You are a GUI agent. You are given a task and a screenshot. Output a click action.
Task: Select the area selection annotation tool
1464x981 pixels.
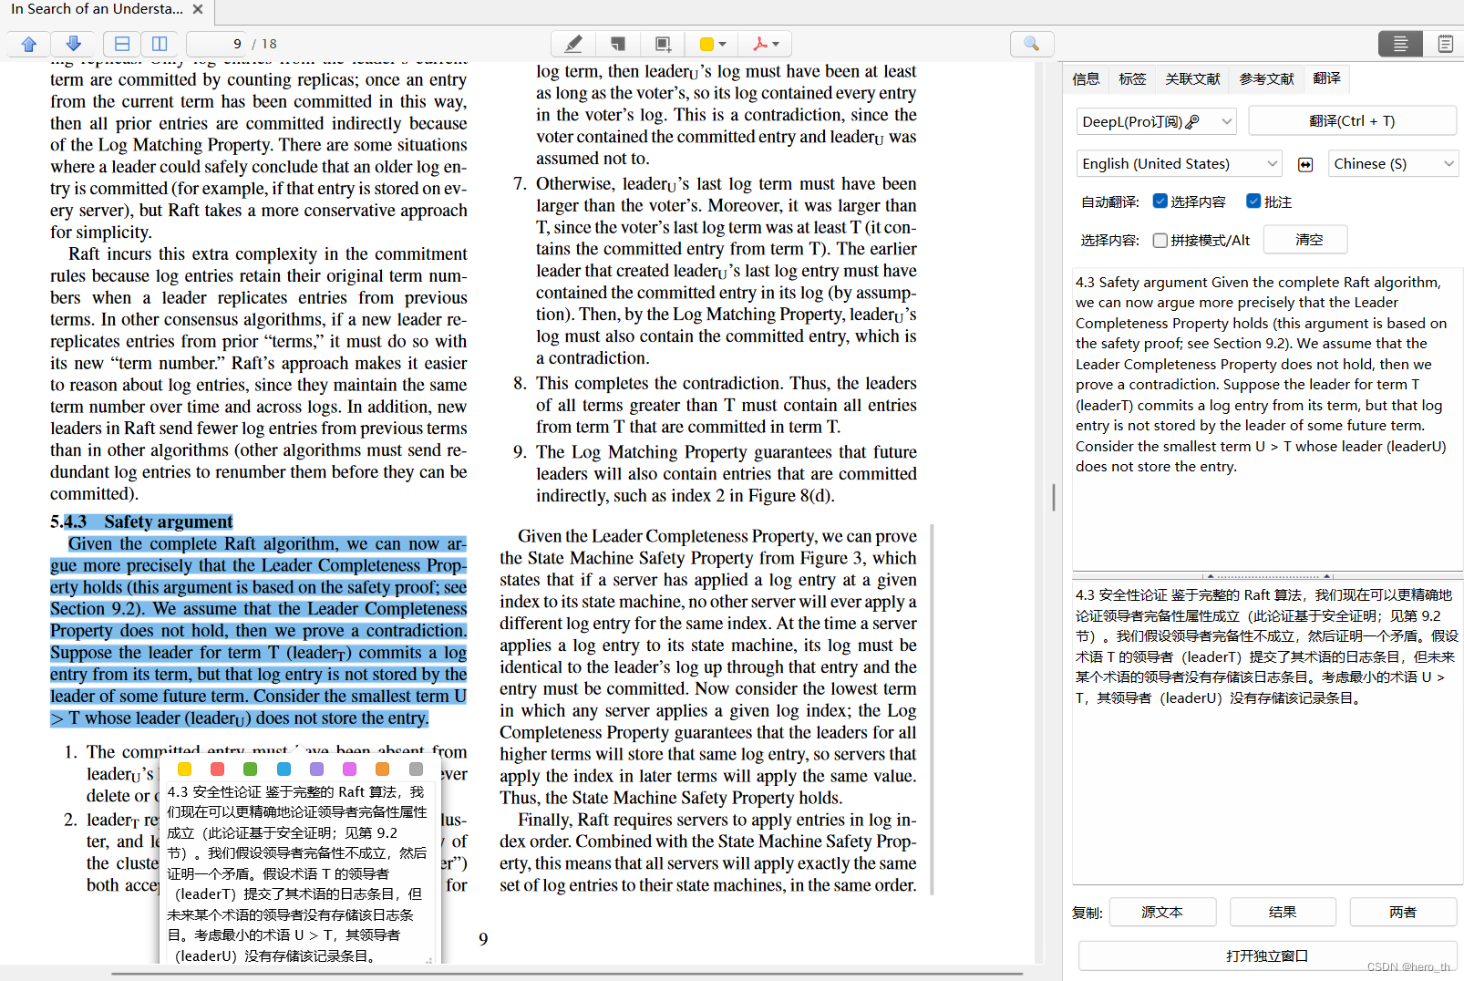[x=663, y=44]
